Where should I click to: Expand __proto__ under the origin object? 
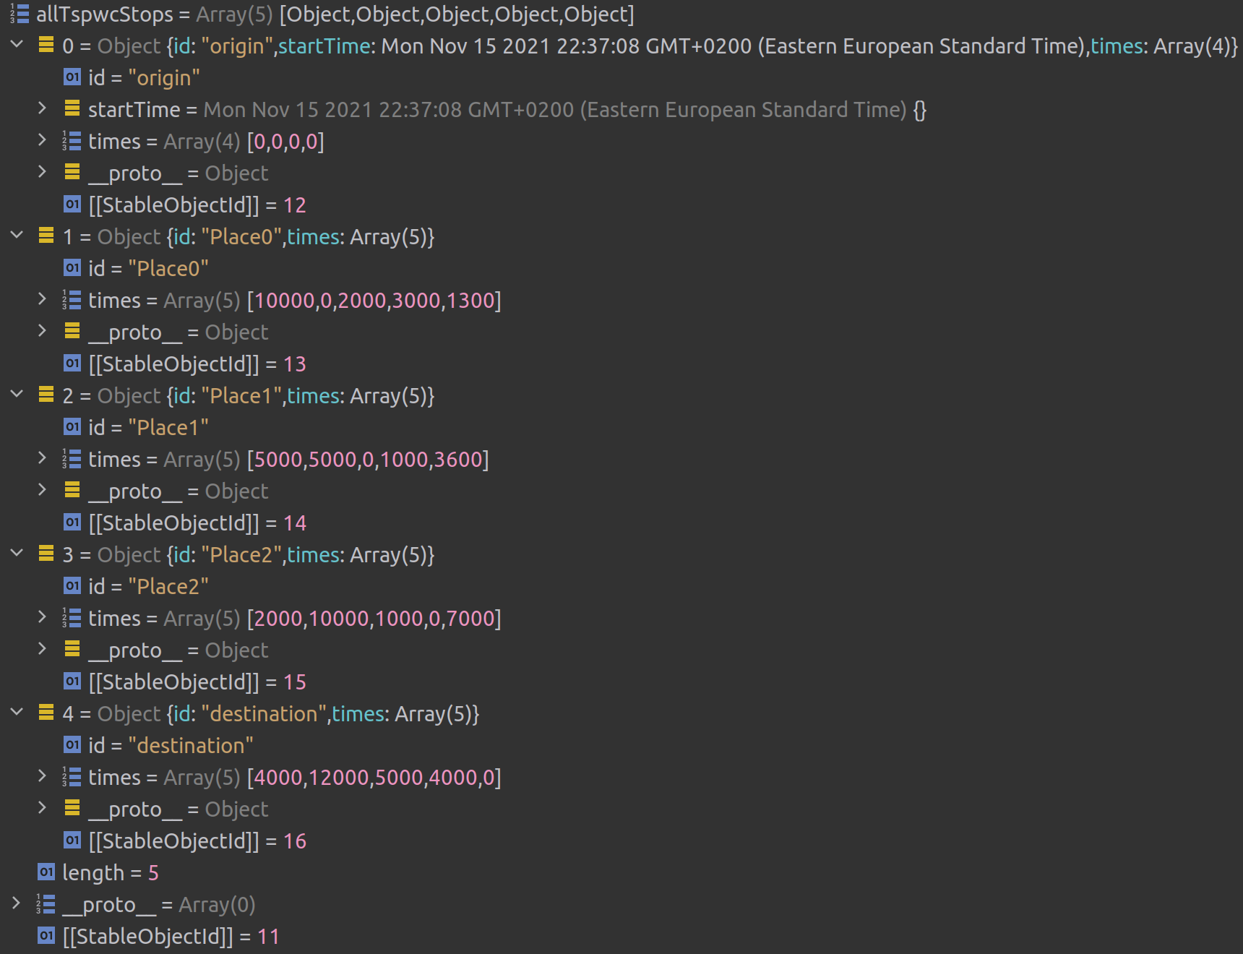43,172
